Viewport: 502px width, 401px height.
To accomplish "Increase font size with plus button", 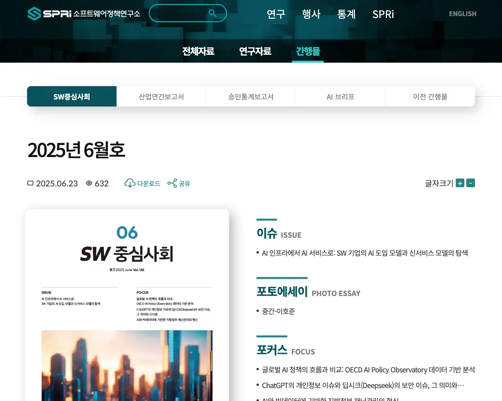I will point(460,183).
